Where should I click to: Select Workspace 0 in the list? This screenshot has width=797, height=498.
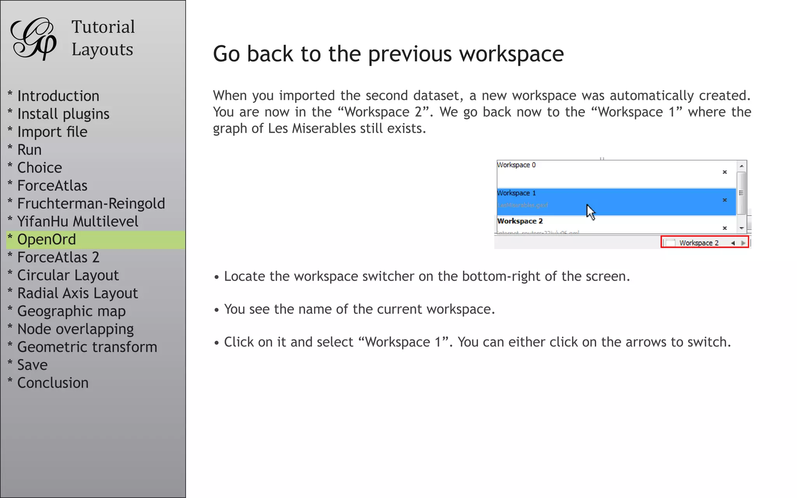point(616,174)
